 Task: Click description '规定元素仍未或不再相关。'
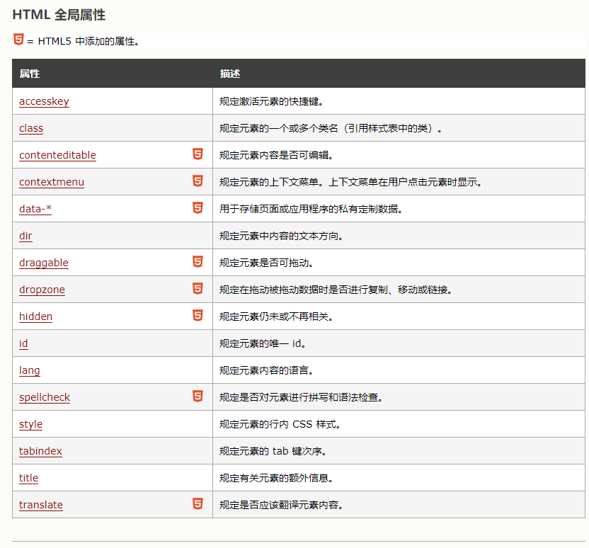pos(277,317)
